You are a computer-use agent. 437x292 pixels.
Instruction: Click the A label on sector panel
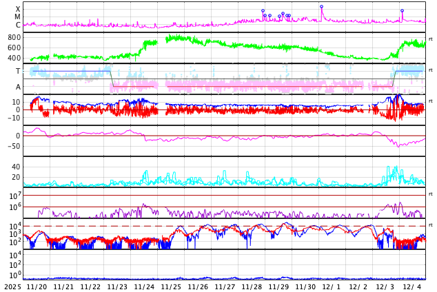tap(18, 87)
